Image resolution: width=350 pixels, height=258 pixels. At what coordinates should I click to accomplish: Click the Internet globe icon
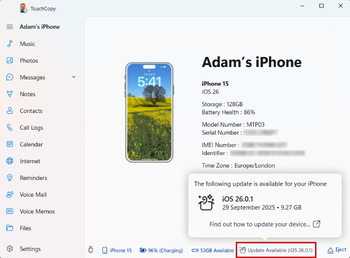[10, 161]
